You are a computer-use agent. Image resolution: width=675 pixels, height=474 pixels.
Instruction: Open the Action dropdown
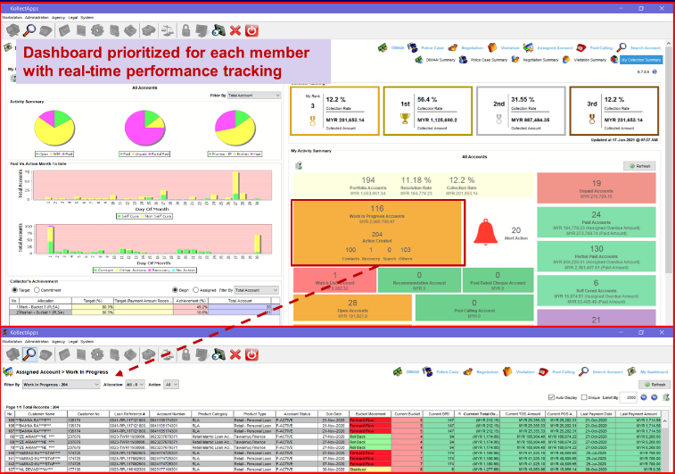(171, 385)
